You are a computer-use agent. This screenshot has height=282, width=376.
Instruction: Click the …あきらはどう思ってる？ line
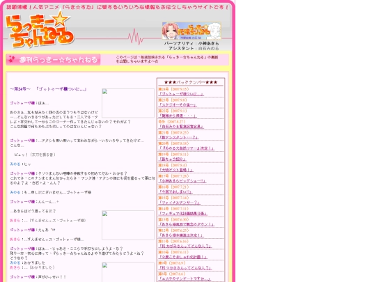[33, 211]
